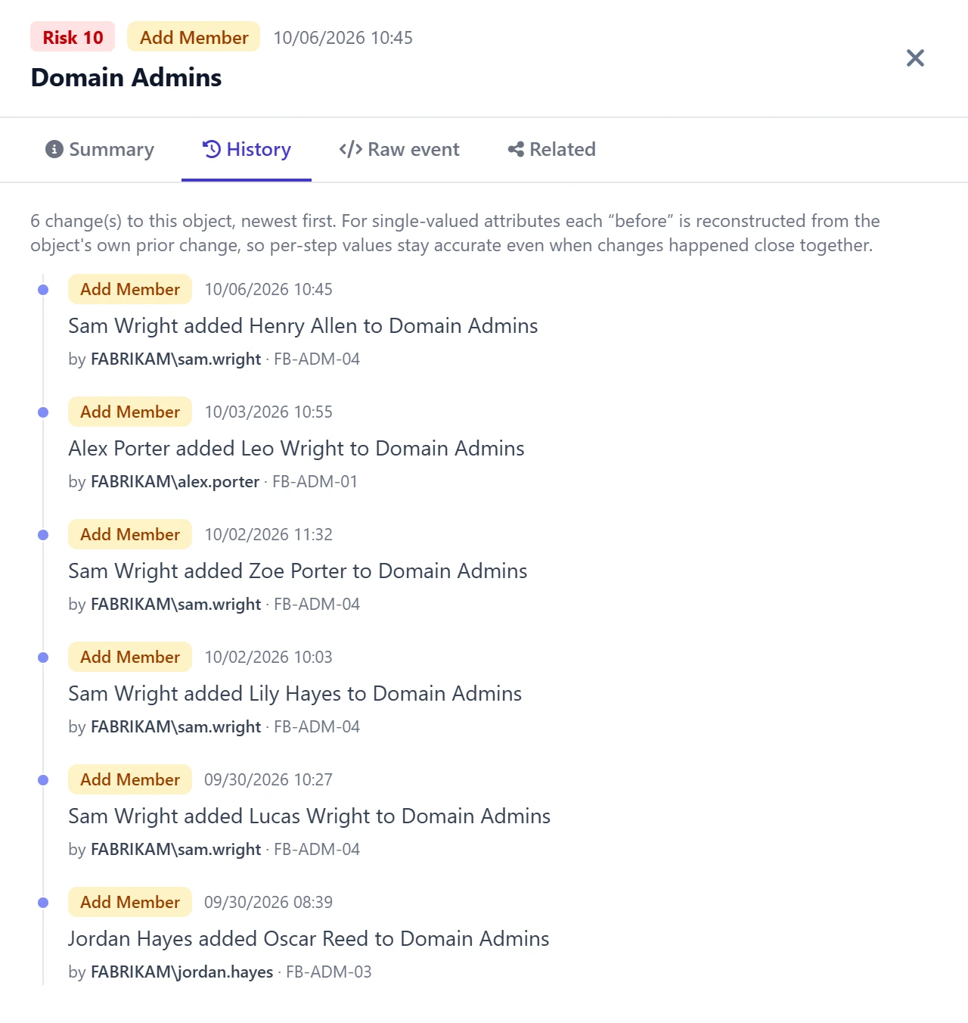Click Add Member tag dated 10/03/2026 10:55
Viewport: 968px width, 1023px height.
coord(130,412)
